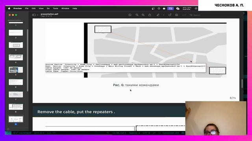Open the Apple menu

tap(9, 8)
